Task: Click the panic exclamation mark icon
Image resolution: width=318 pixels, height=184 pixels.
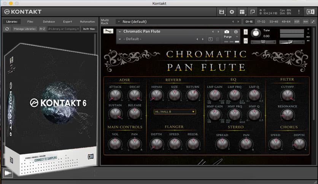Action: (x=299, y=12)
